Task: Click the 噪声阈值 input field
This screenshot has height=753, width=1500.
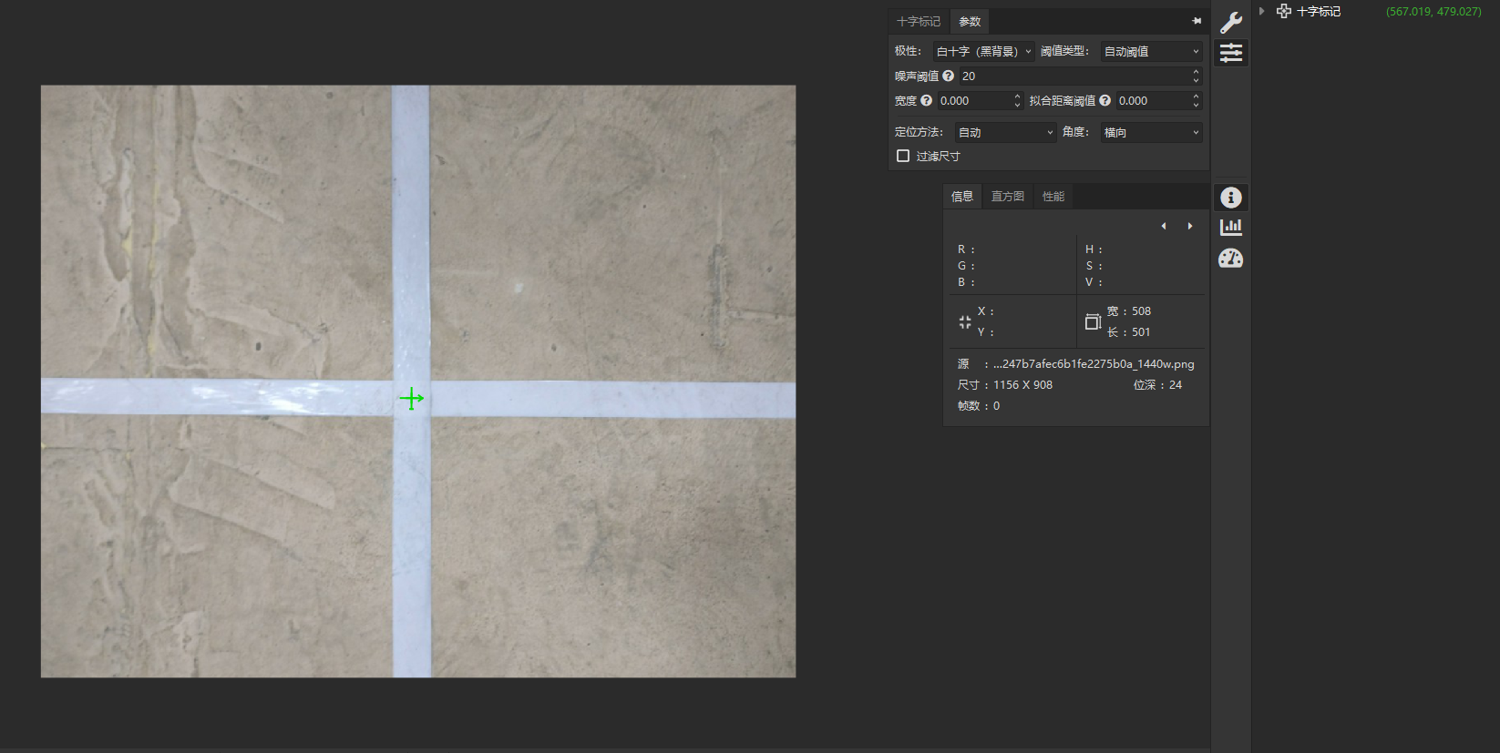Action: pos(1075,76)
